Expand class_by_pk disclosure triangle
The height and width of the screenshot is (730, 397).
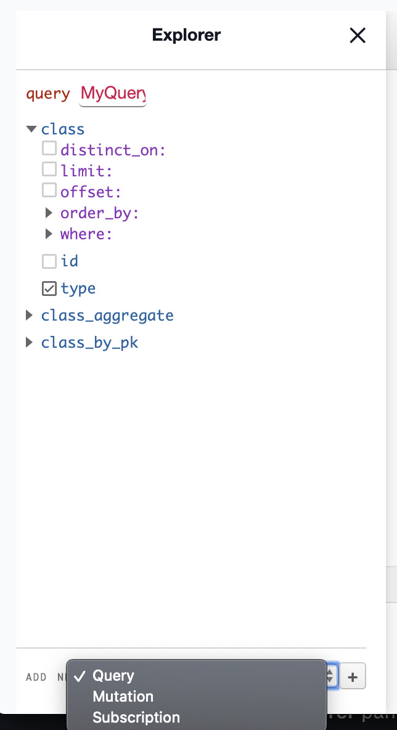29,342
